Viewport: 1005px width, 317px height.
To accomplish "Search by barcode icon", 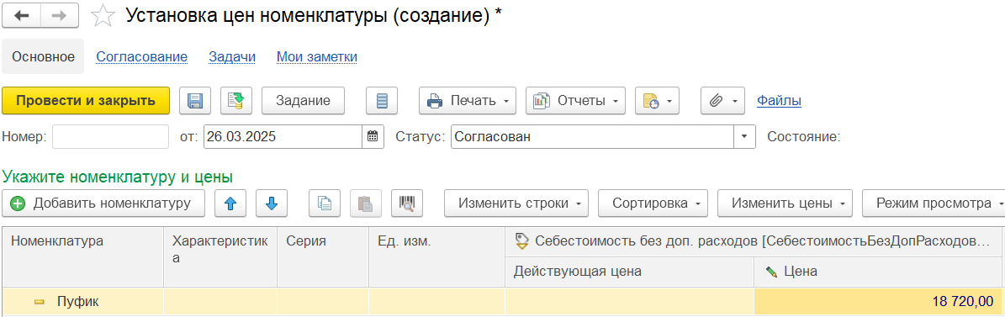I will (407, 203).
